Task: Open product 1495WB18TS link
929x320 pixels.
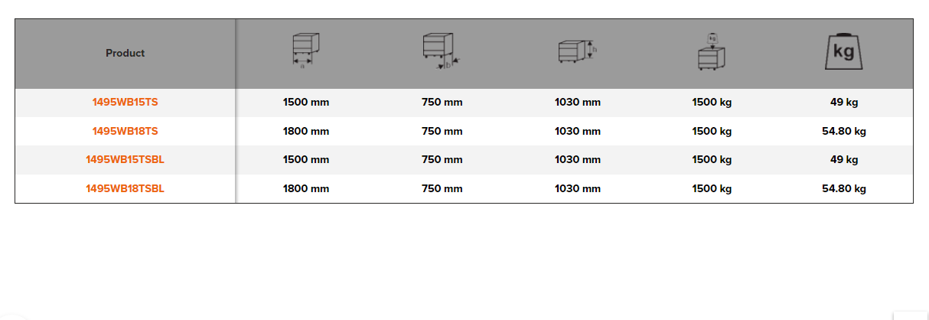Action: point(125,131)
